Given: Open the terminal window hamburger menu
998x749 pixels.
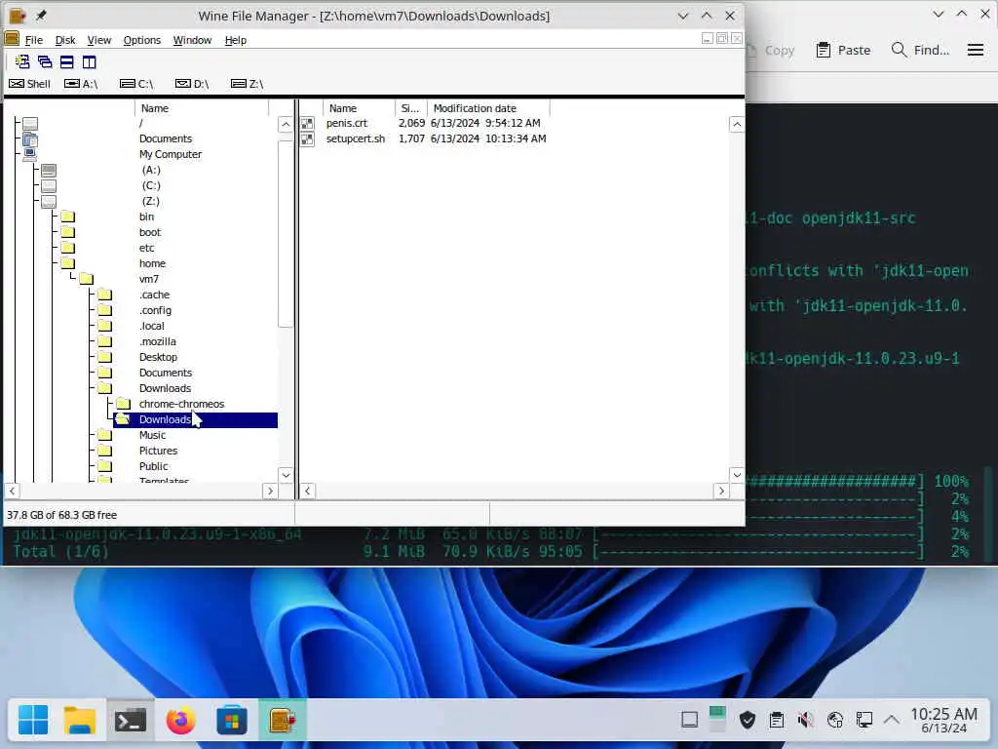Looking at the screenshot, I should [975, 50].
